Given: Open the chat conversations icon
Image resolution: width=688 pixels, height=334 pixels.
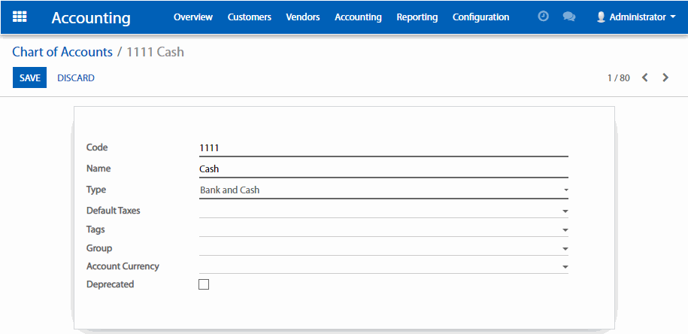Looking at the screenshot, I should pyautogui.click(x=569, y=17).
